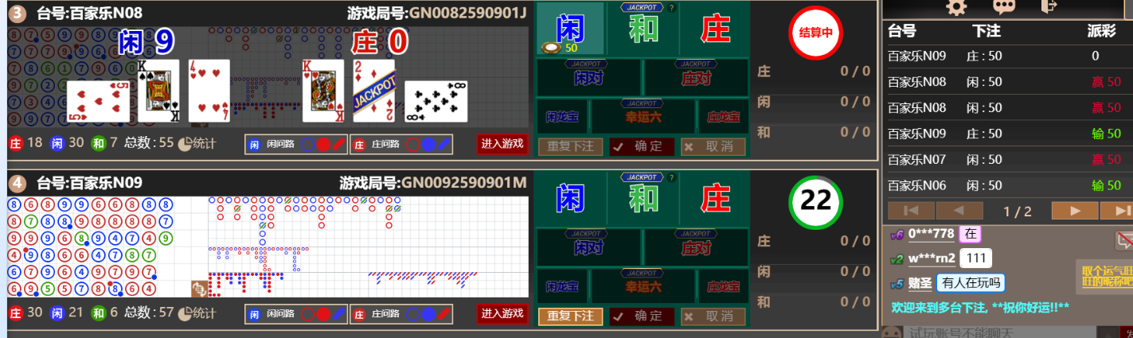Open the settings gear icon
The image size is (1133, 338).
pos(955,7)
